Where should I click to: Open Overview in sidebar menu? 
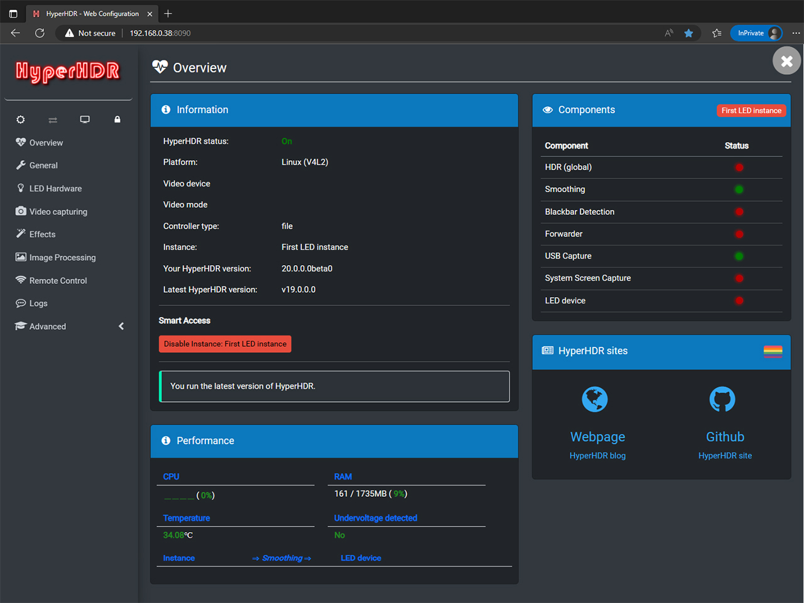pyautogui.click(x=46, y=143)
